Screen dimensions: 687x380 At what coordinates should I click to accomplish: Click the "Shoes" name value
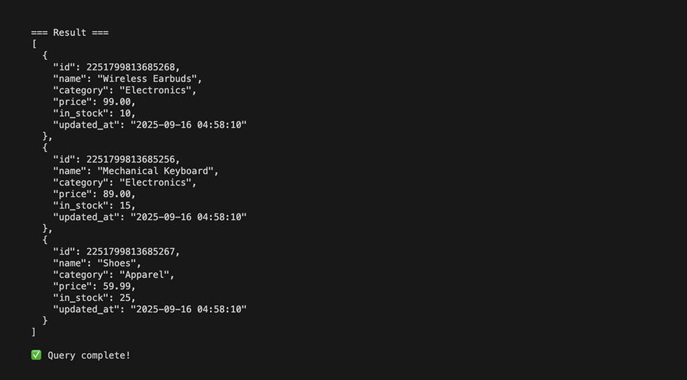(119, 263)
